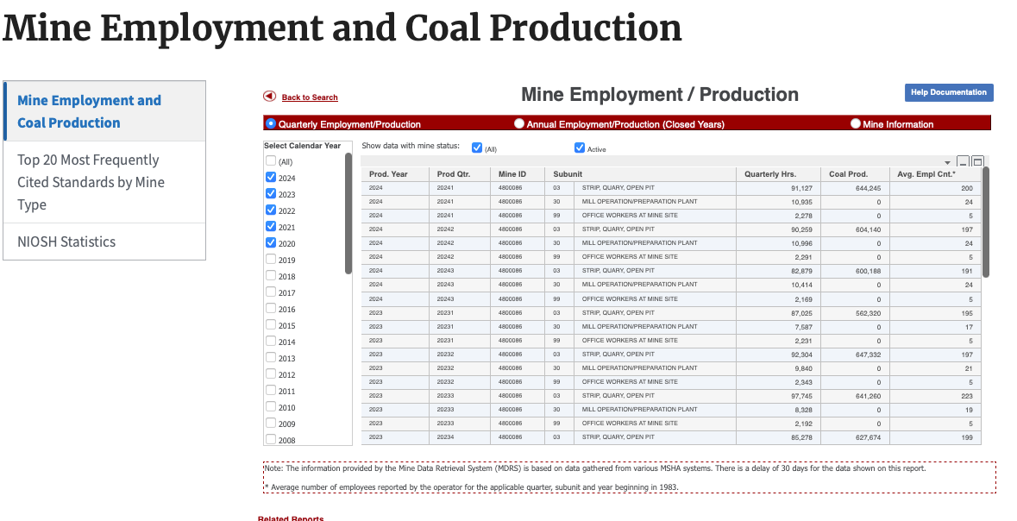The image size is (1017, 521).
Task: Check calendar year 2009
Action: tap(271, 423)
